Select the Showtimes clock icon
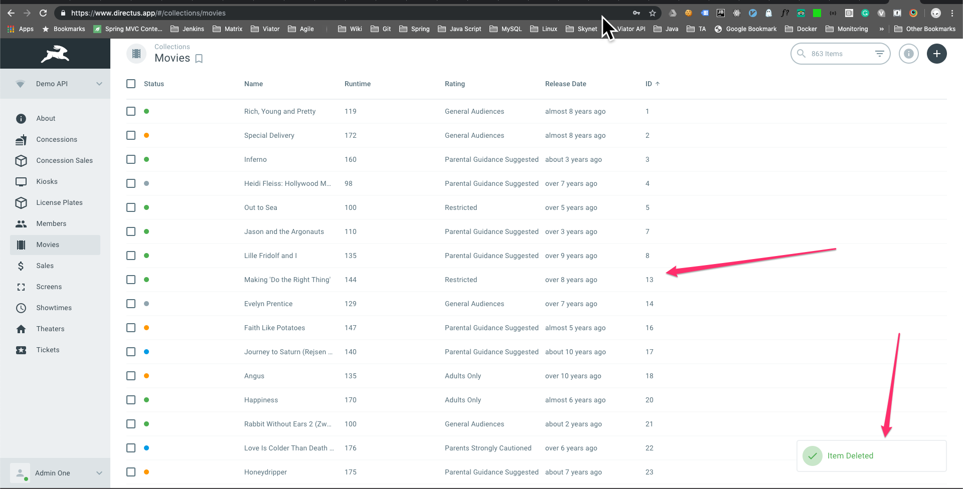Viewport: 963px width, 489px height. 21,308
